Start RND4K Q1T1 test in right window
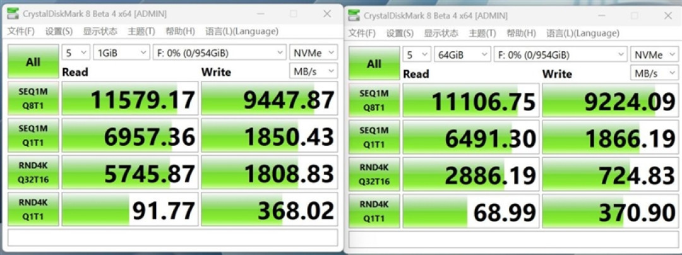The height and width of the screenshot is (255, 682). pos(374,211)
